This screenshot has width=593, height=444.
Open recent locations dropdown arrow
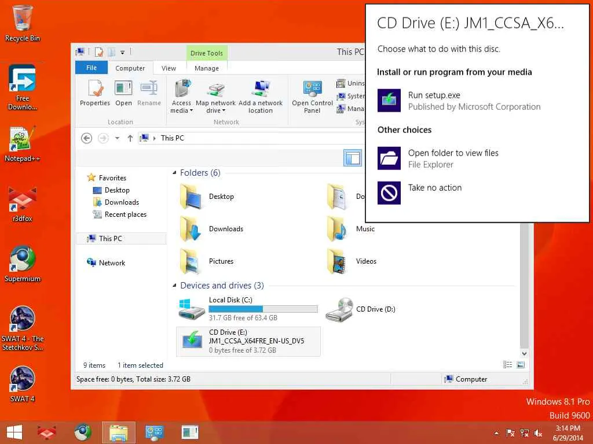117,138
